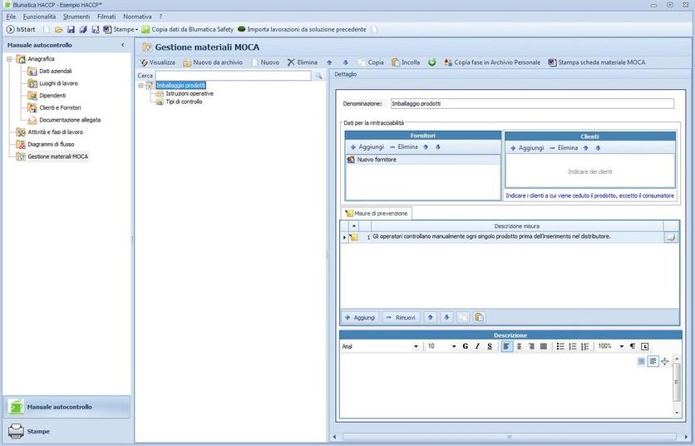Open the 100% zoom dropdown
The width and height of the screenshot is (695, 446).
coord(619,346)
